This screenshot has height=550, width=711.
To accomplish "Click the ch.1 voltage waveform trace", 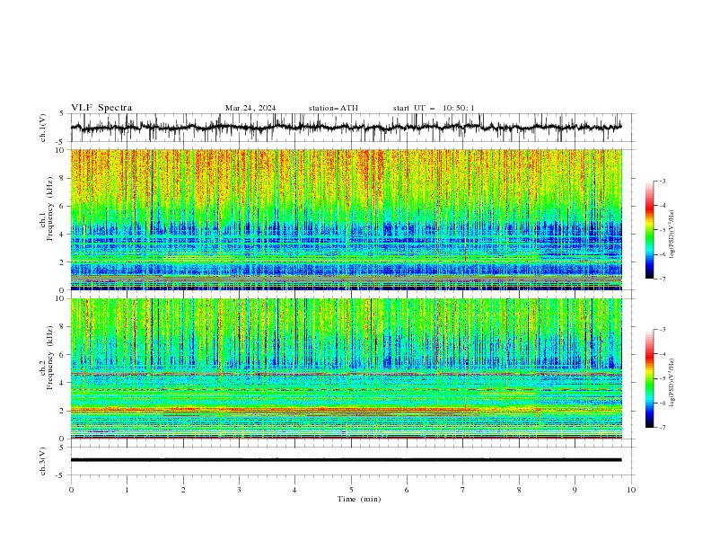I will click(x=346, y=128).
